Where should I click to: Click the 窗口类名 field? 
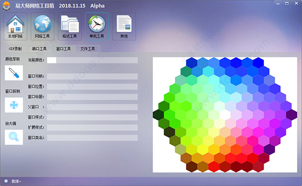(x=93, y=138)
